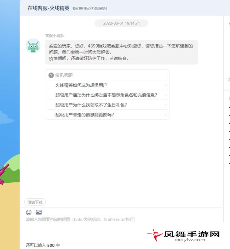The height and width of the screenshot is (249, 230).
Task: Click the welcome message bubble from 4399游戏吧
Action: (x=121, y=52)
